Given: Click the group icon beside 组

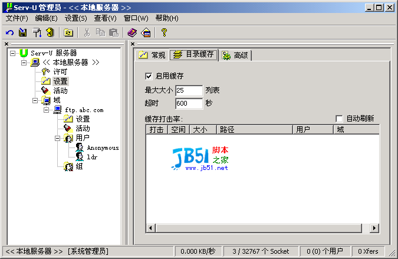Looking at the screenshot, I should 68,166.
